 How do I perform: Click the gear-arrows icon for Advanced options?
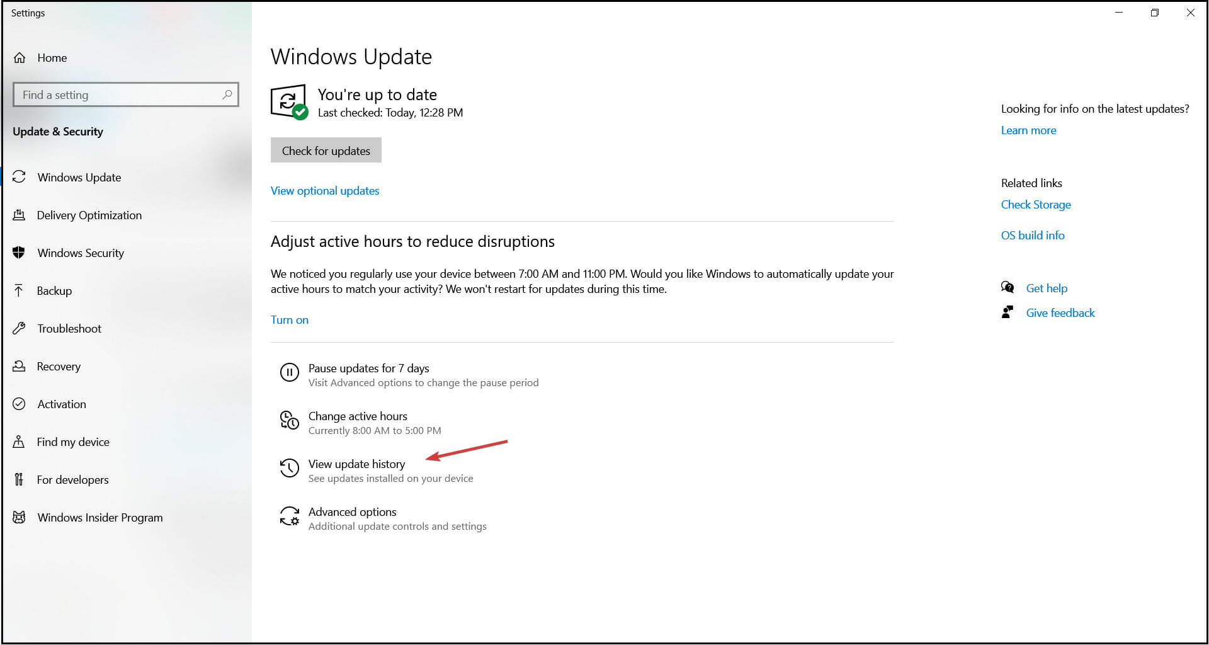[x=289, y=516]
